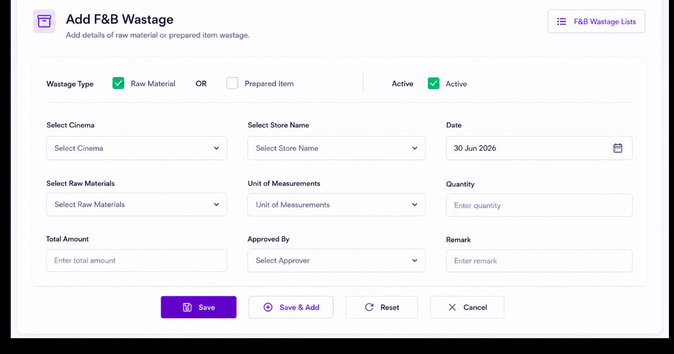674x354 pixels.
Task: Click the plus circle icon on Save & Add
Action: tap(268, 307)
